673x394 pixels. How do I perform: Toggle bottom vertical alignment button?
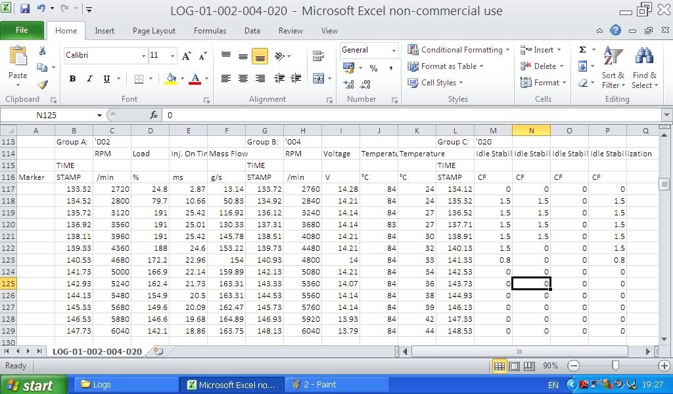[x=260, y=57]
